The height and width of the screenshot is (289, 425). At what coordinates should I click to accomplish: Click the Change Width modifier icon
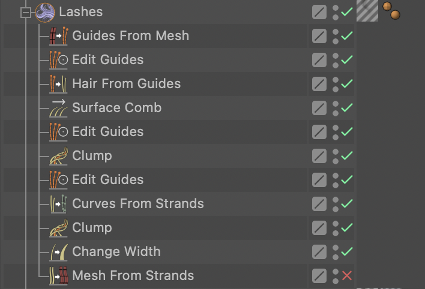(x=58, y=252)
